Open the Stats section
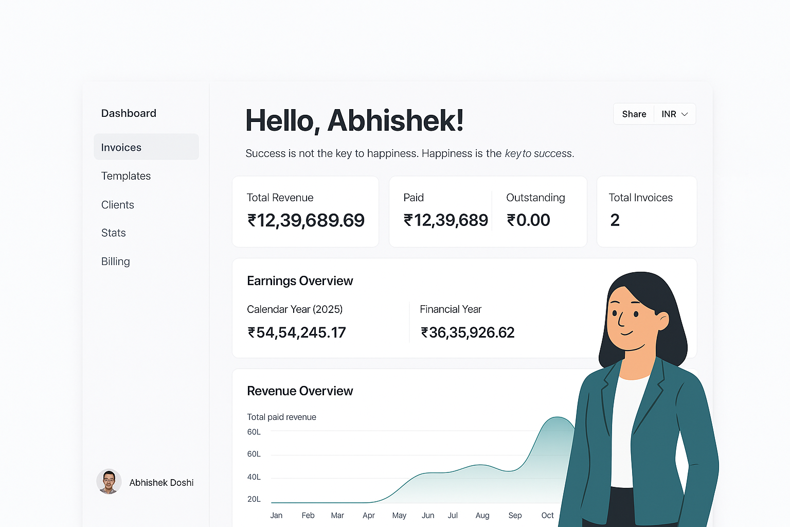This screenshot has height=527, width=790. coord(113,233)
